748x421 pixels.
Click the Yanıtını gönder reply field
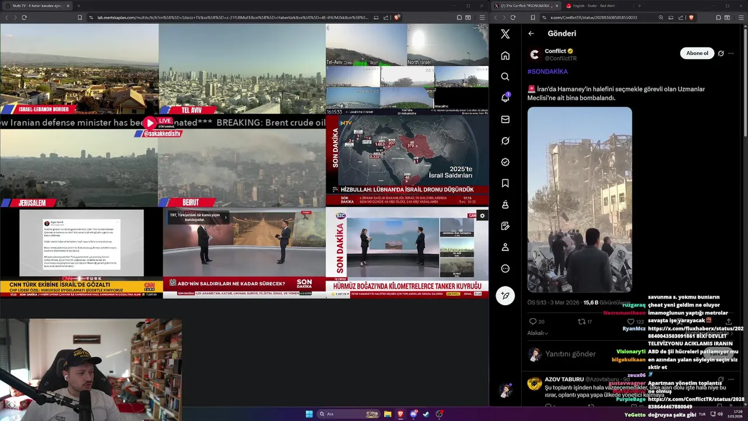570,354
